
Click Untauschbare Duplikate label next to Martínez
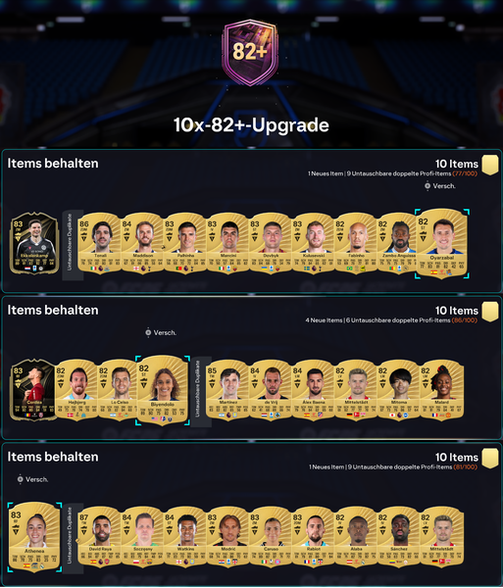tap(198, 390)
